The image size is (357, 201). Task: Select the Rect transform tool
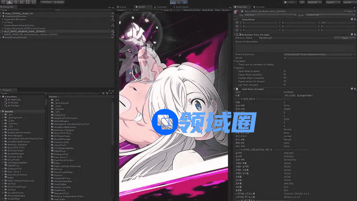pyautogui.click(x=27, y=2)
